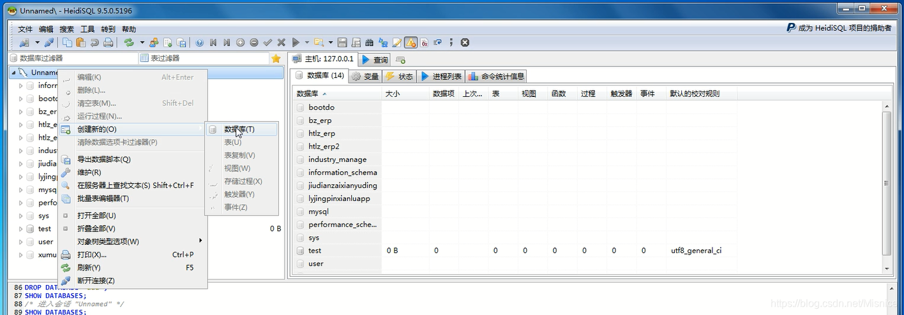904x315 pixels.
Task: Click the Paste clipboard toolbar icon
Action: tap(81, 43)
